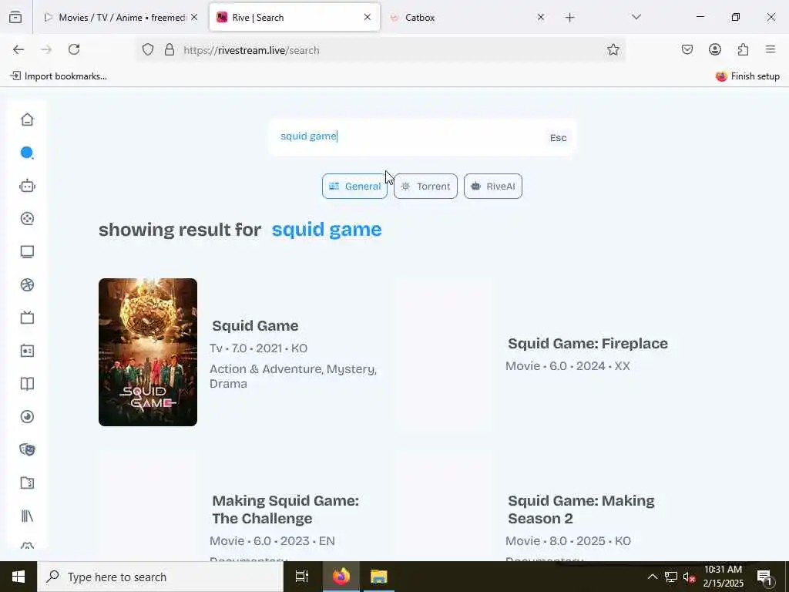Open Task View on the taskbar
789x592 pixels.
pyautogui.click(x=302, y=577)
